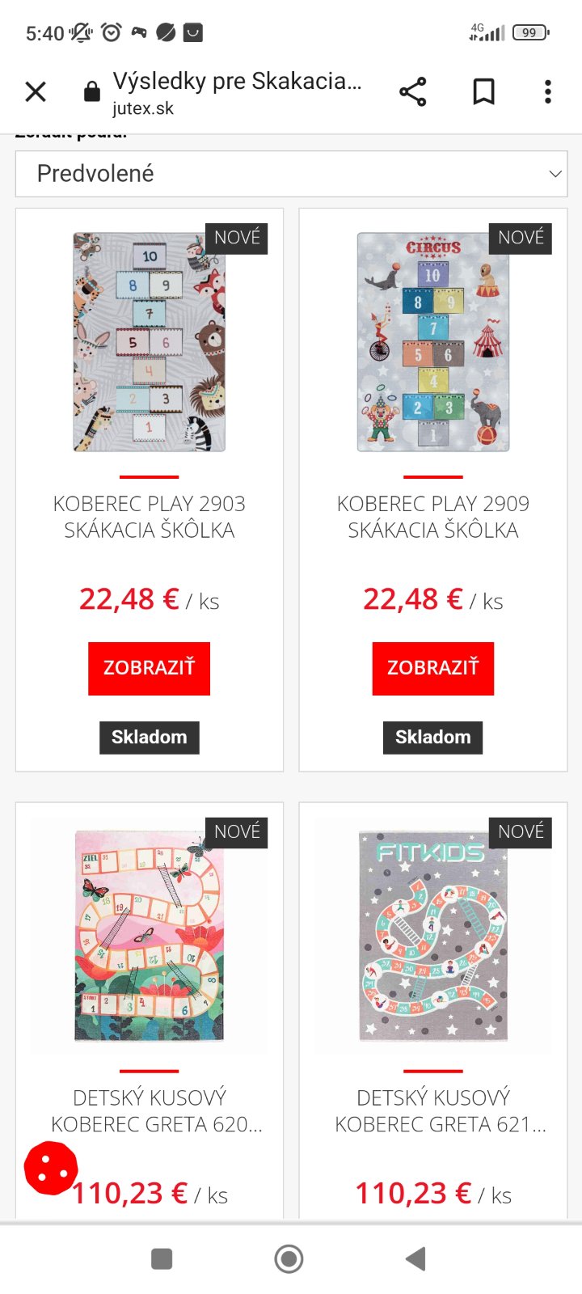Open the Predvolené sort dropdown
Screen dimensions: 582x1294
291,173
